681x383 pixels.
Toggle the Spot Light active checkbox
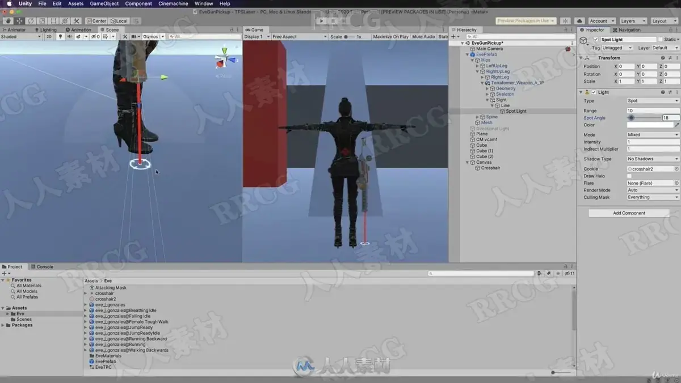point(596,40)
